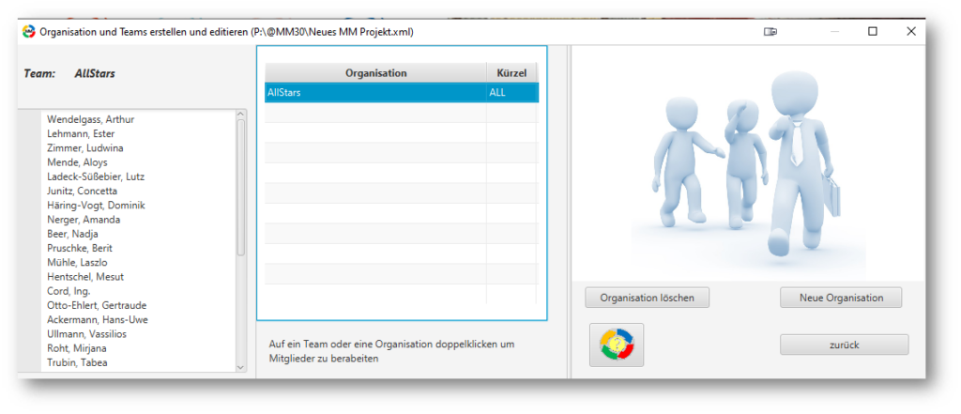Select Cord, Ing. in the list

tap(69, 291)
